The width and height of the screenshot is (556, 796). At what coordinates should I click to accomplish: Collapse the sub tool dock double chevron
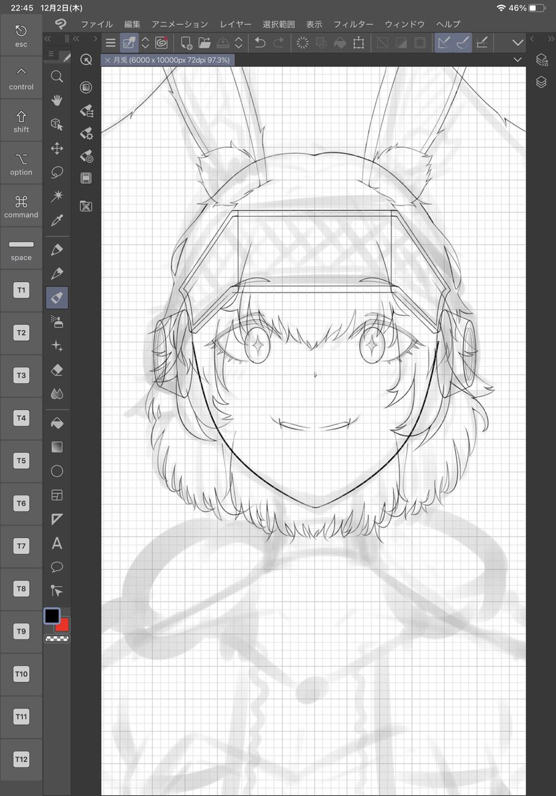76,39
